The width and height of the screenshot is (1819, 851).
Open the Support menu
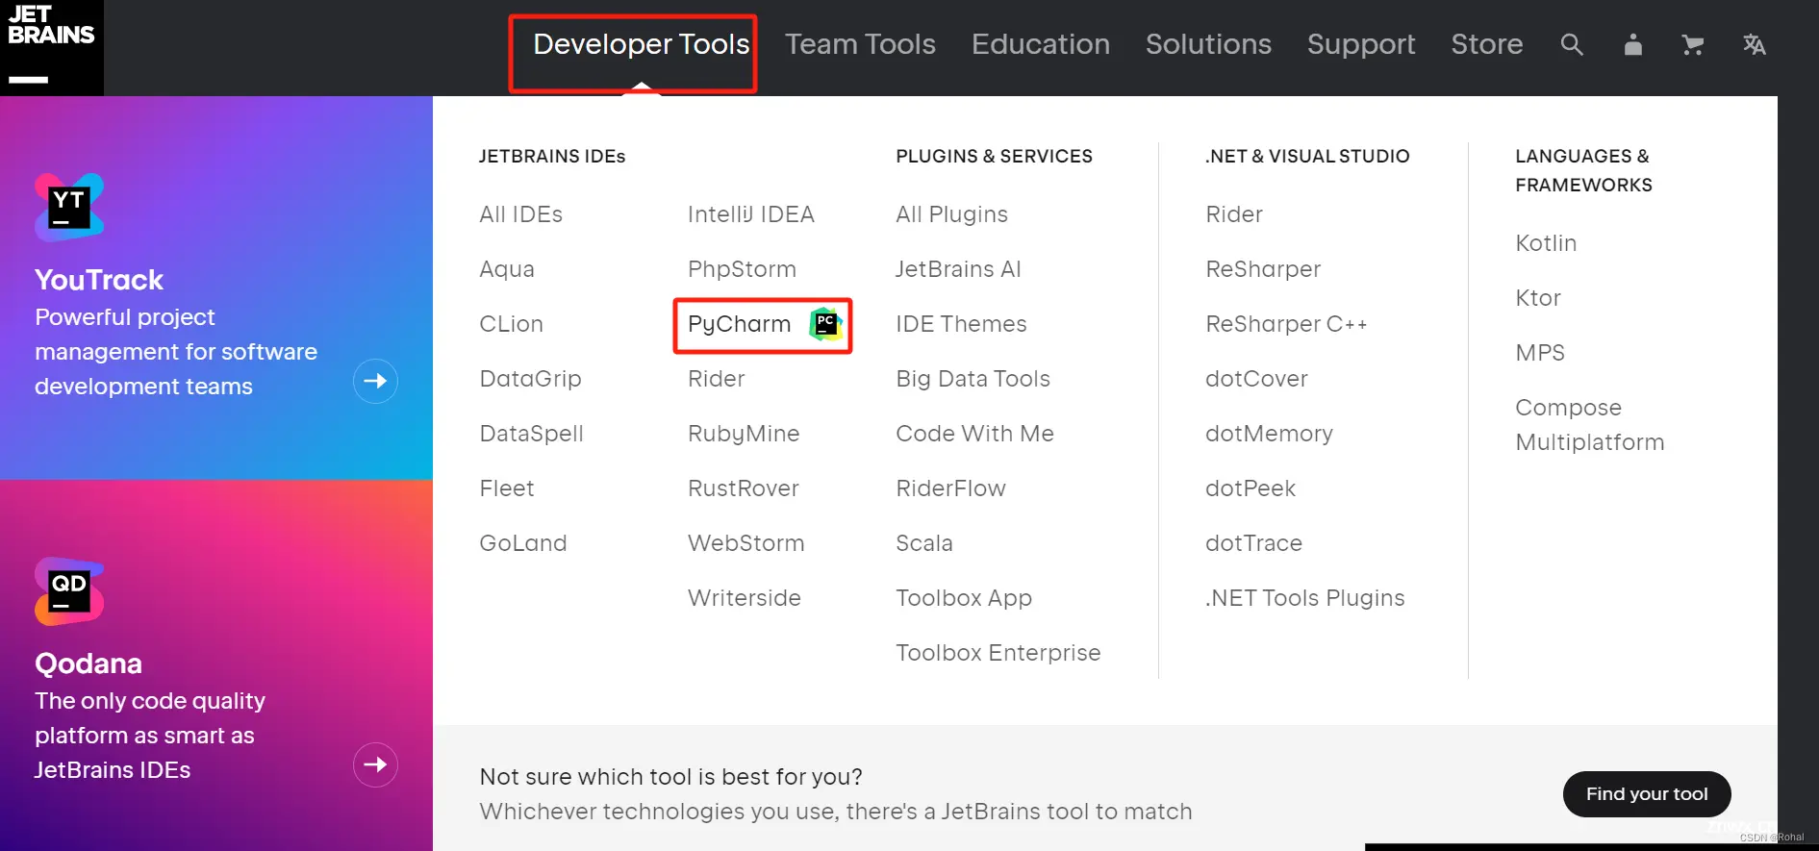(x=1361, y=44)
